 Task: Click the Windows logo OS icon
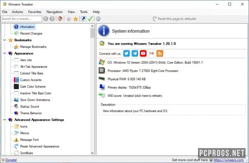tap(102, 62)
